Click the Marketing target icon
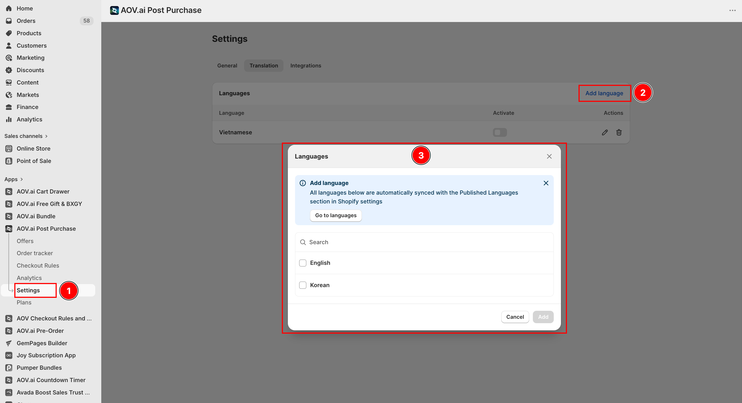This screenshot has height=403, width=742. pos(9,58)
